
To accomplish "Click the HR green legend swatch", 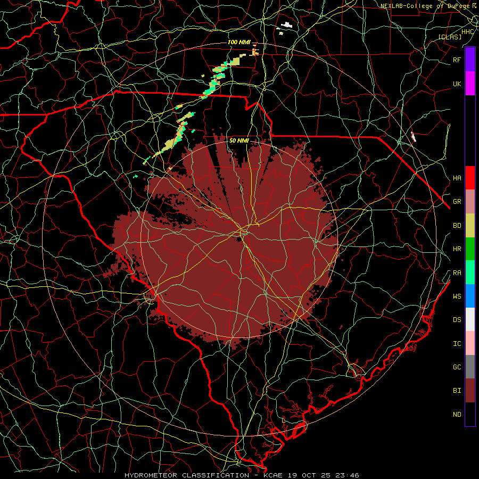I will coord(470,249).
